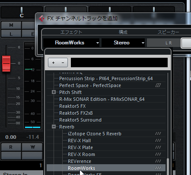Toggle the W write automation button
191x175 pixels.
coord(32,147)
